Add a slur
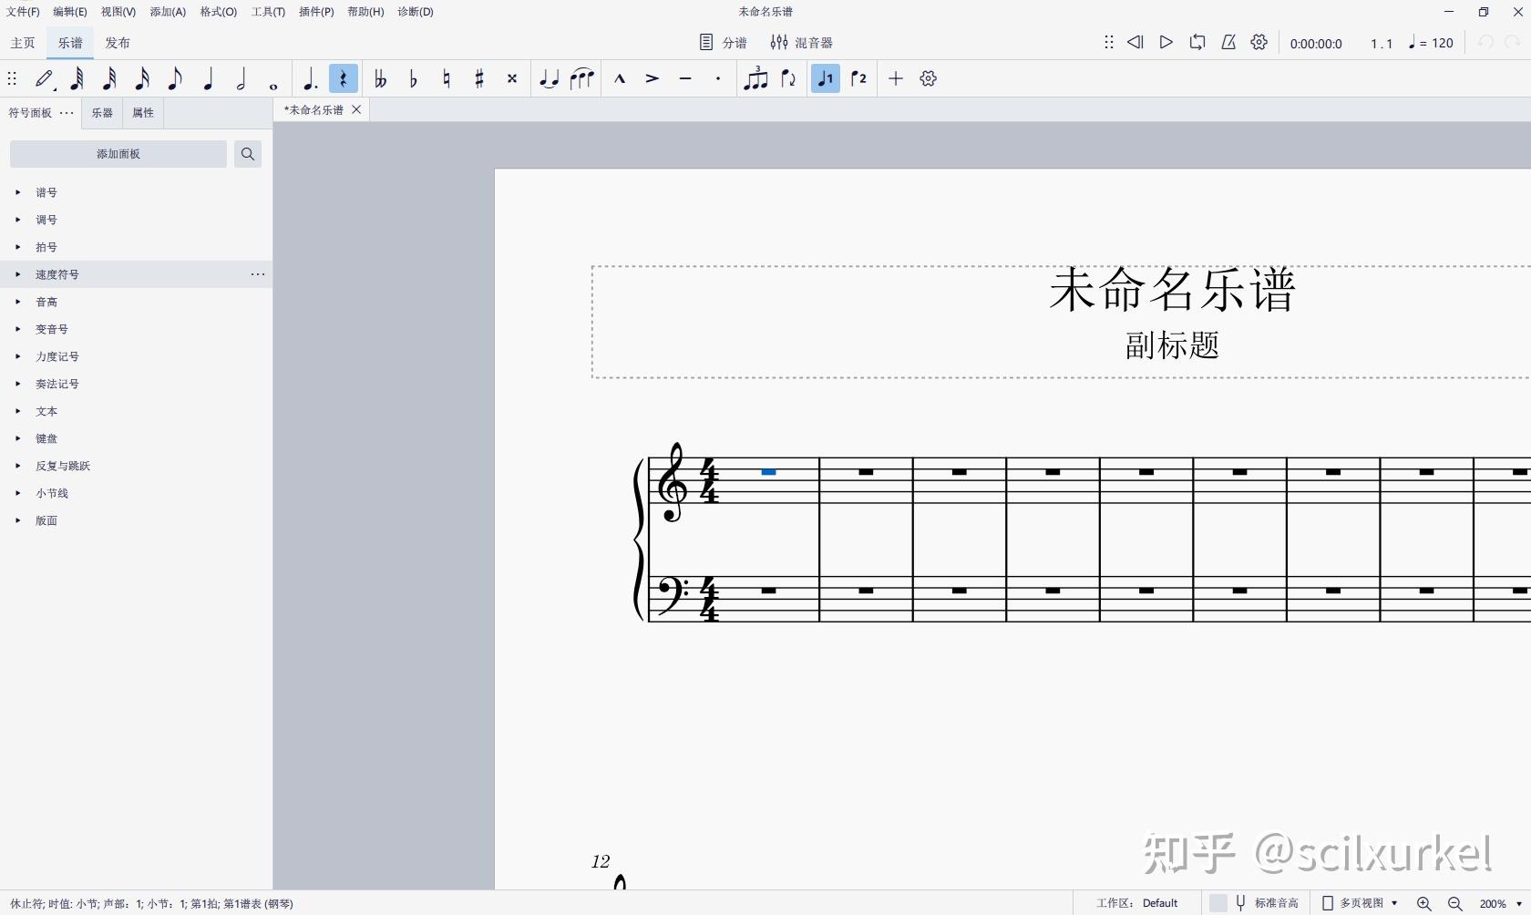This screenshot has width=1531, height=915. tap(582, 79)
